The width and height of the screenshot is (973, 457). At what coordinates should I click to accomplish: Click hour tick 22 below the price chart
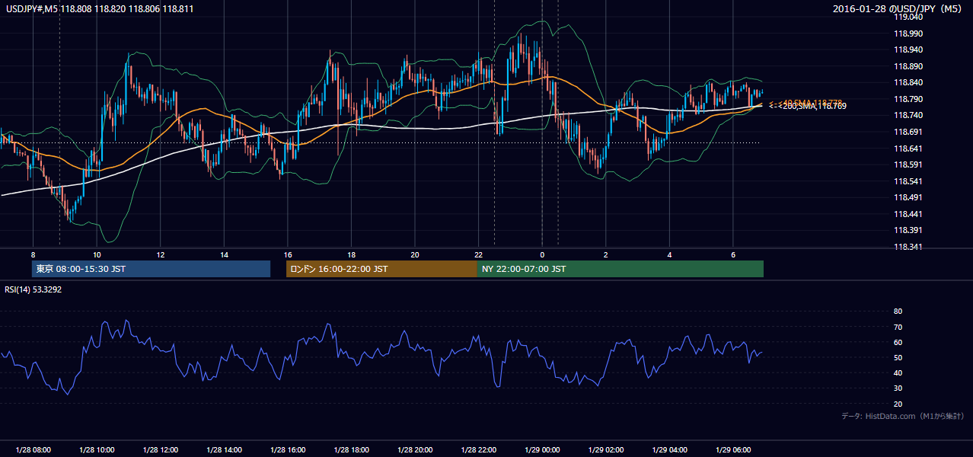[478, 254]
